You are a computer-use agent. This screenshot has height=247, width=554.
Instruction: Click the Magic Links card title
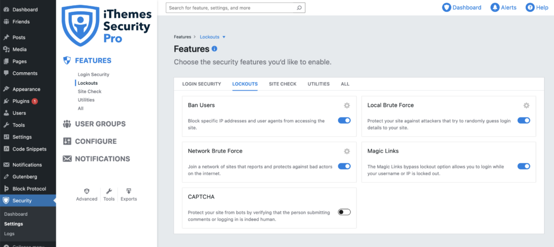coord(383,151)
